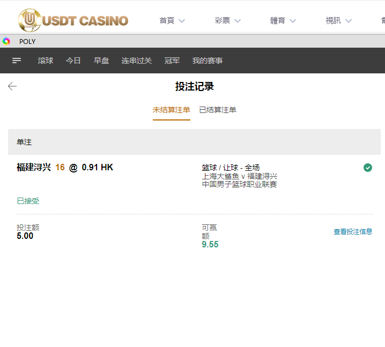Click the USDT Casino logo
Viewport: 385px width, 347px height.
(x=73, y=20)
